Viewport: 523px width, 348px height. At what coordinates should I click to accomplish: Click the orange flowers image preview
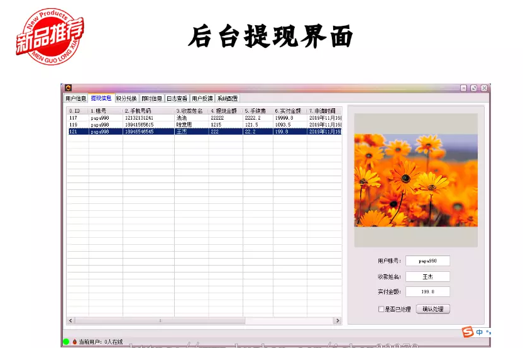[416, 181]
